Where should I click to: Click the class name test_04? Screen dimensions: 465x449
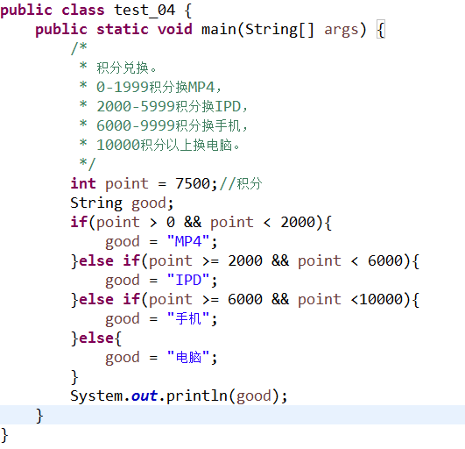(x=144, y=11)
